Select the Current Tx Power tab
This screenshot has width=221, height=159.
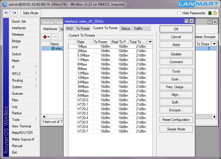[105, 28]
